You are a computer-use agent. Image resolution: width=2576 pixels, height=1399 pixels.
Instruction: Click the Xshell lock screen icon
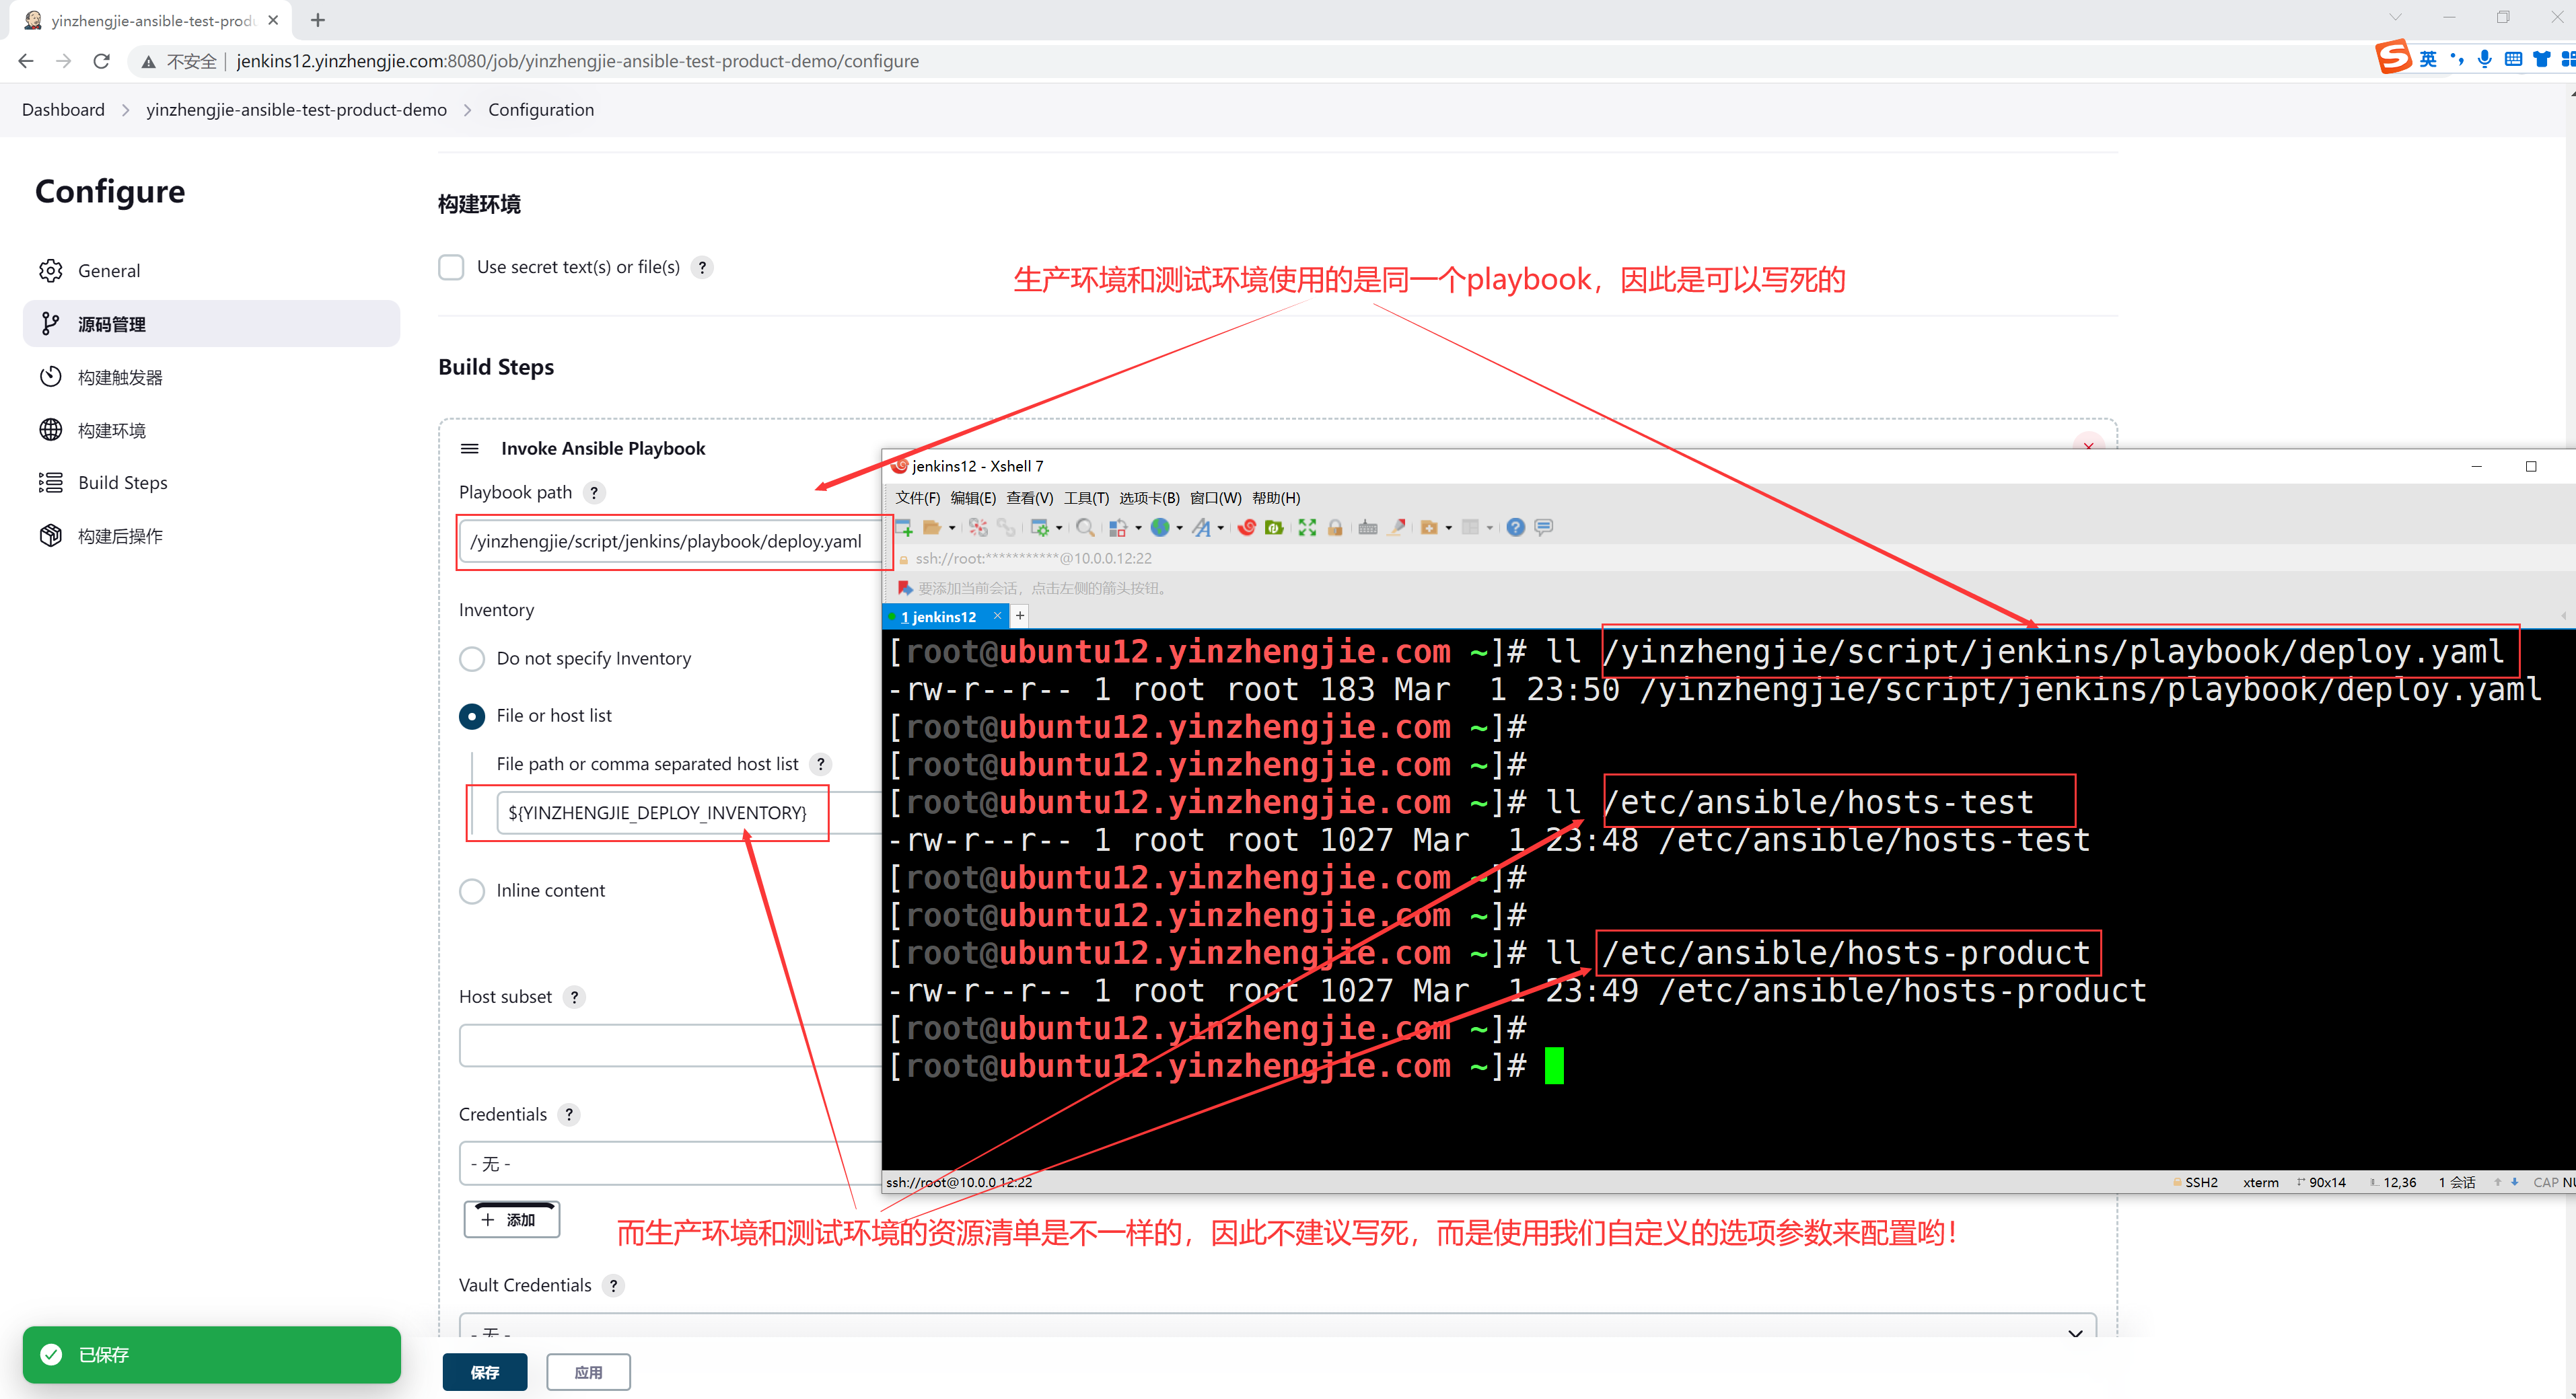pos(1335,527)
